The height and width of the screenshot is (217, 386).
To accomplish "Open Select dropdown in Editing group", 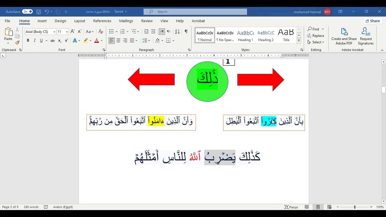I will (316, 42).
